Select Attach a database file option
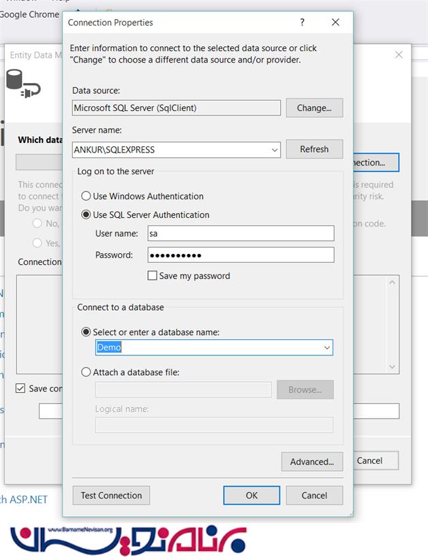Viewport: 428px width, 557px height. [x=87, y=372]
